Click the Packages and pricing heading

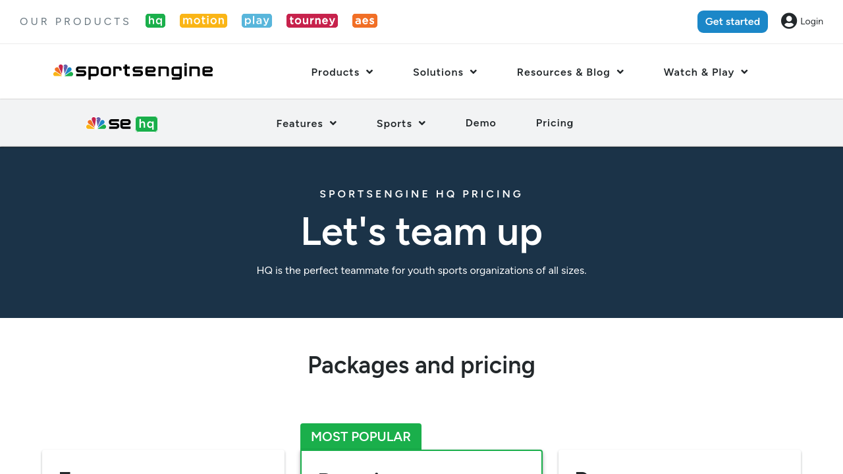point(421,365)
